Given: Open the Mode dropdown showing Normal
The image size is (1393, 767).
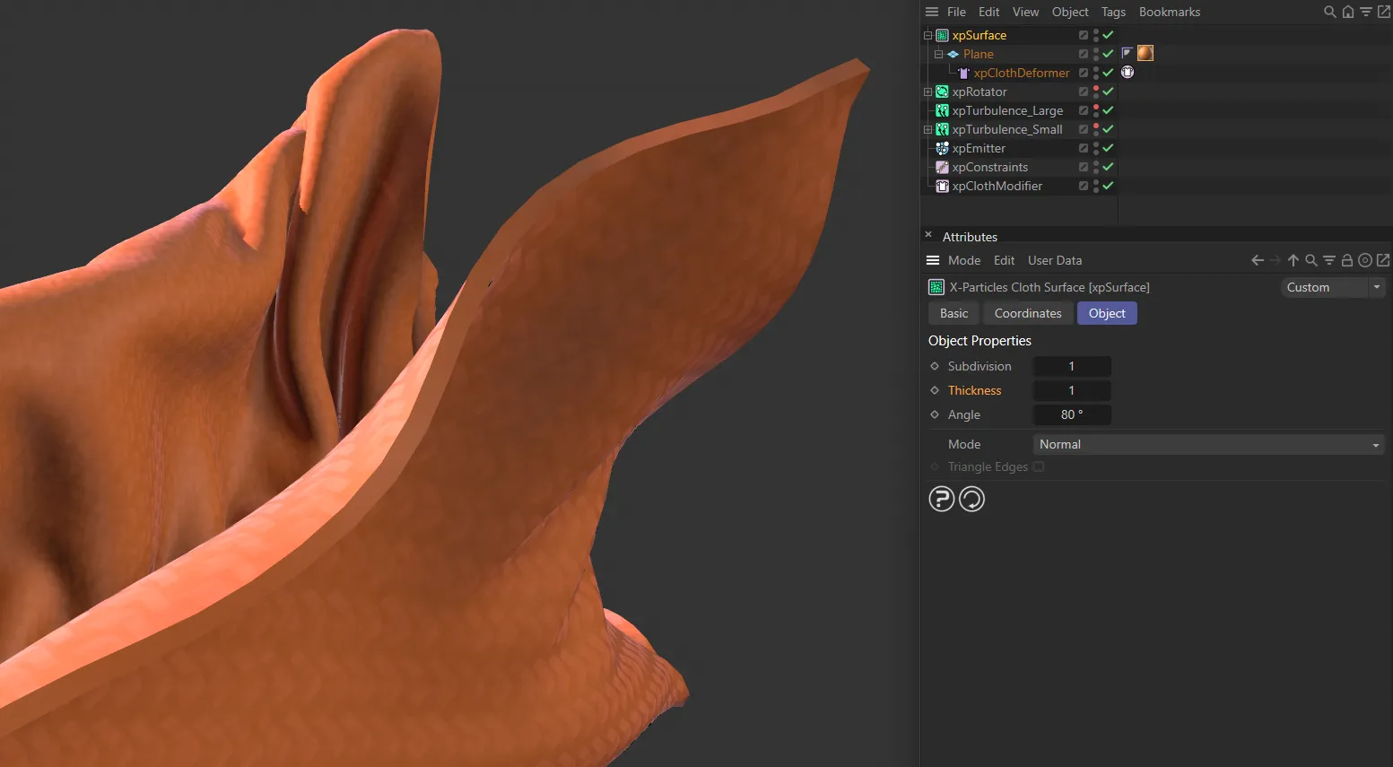Looking at the screenshot, I should tap(1206, 444).
